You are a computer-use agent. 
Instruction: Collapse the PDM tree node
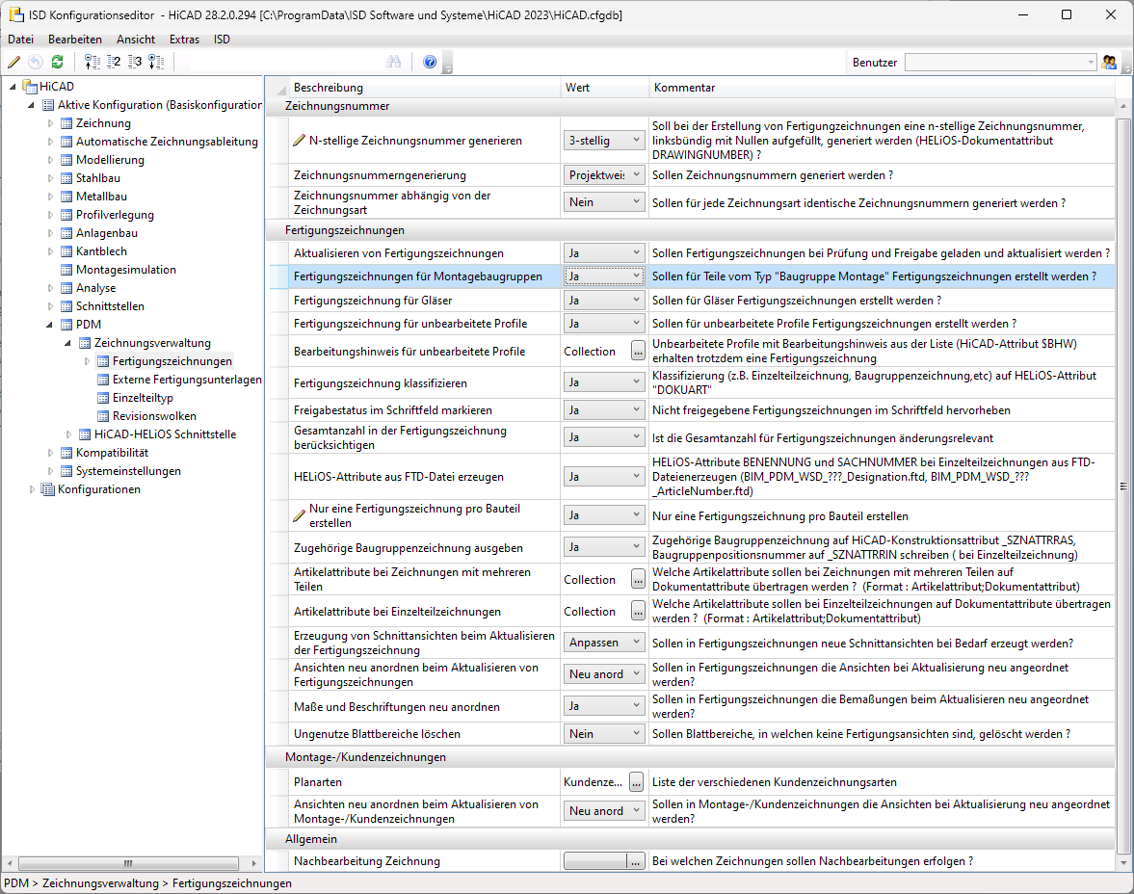point(50,325)
